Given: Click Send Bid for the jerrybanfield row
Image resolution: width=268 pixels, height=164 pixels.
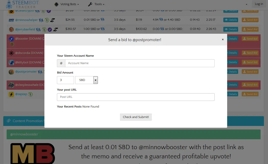Looking at the screenshot, I should tap(250, 29).
